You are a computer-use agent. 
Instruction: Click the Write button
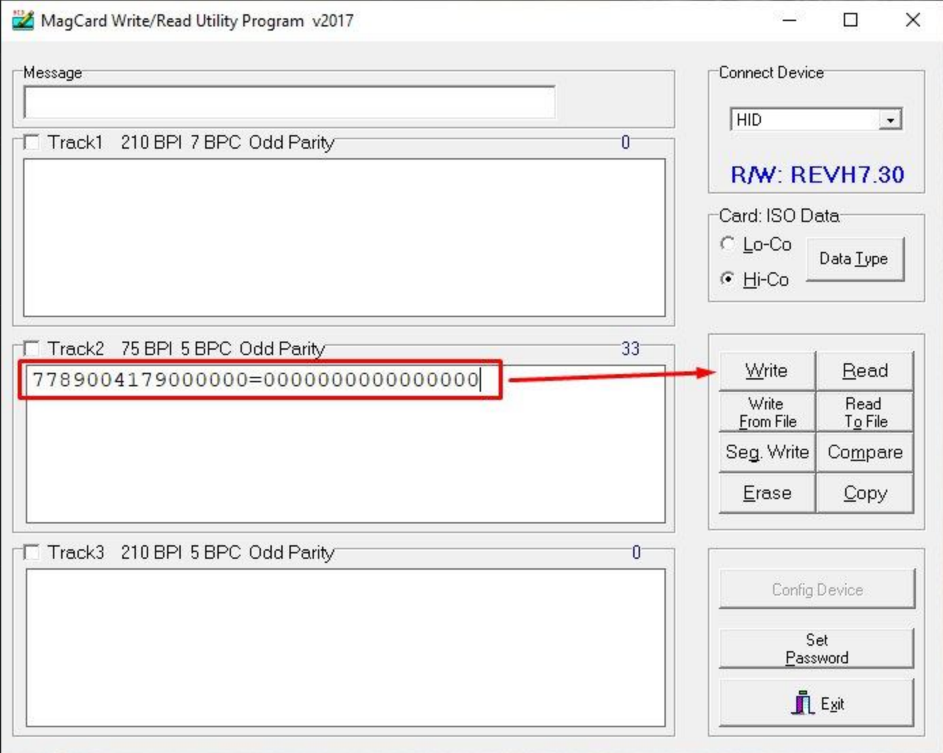point(766,371)
